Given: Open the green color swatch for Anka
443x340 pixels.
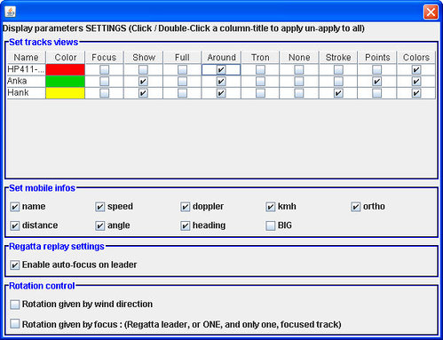Looking at the screenshot, I should point(66,82).
